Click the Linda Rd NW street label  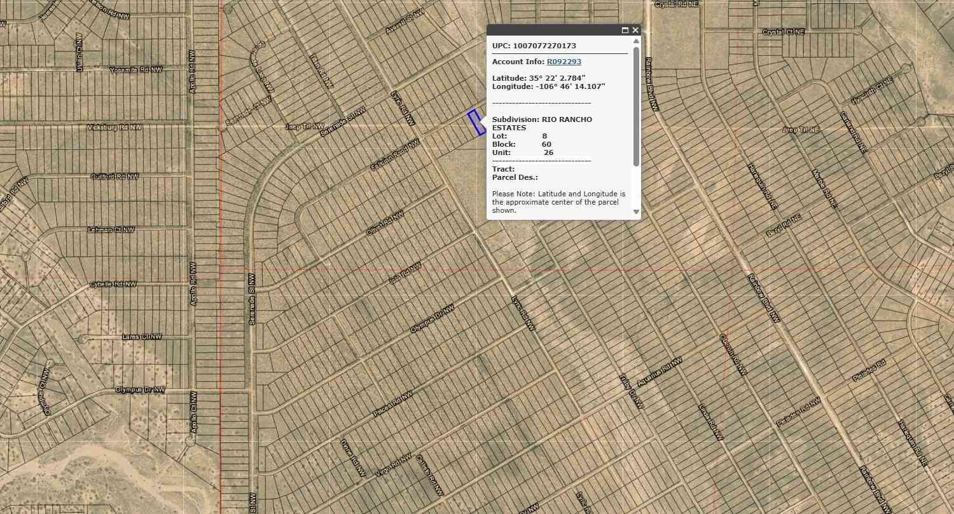(x=711, y=423)
